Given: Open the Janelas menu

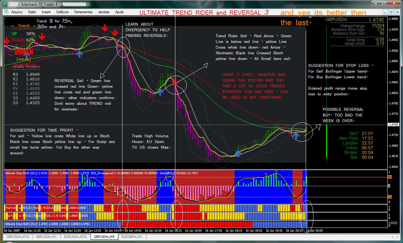Looking at the screenshot, I should coord(104,12).
